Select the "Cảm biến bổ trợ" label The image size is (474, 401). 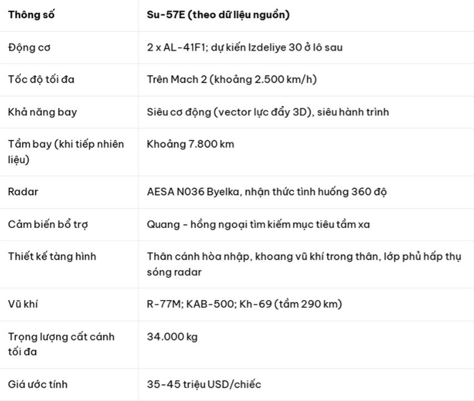(x=48, y=224)
